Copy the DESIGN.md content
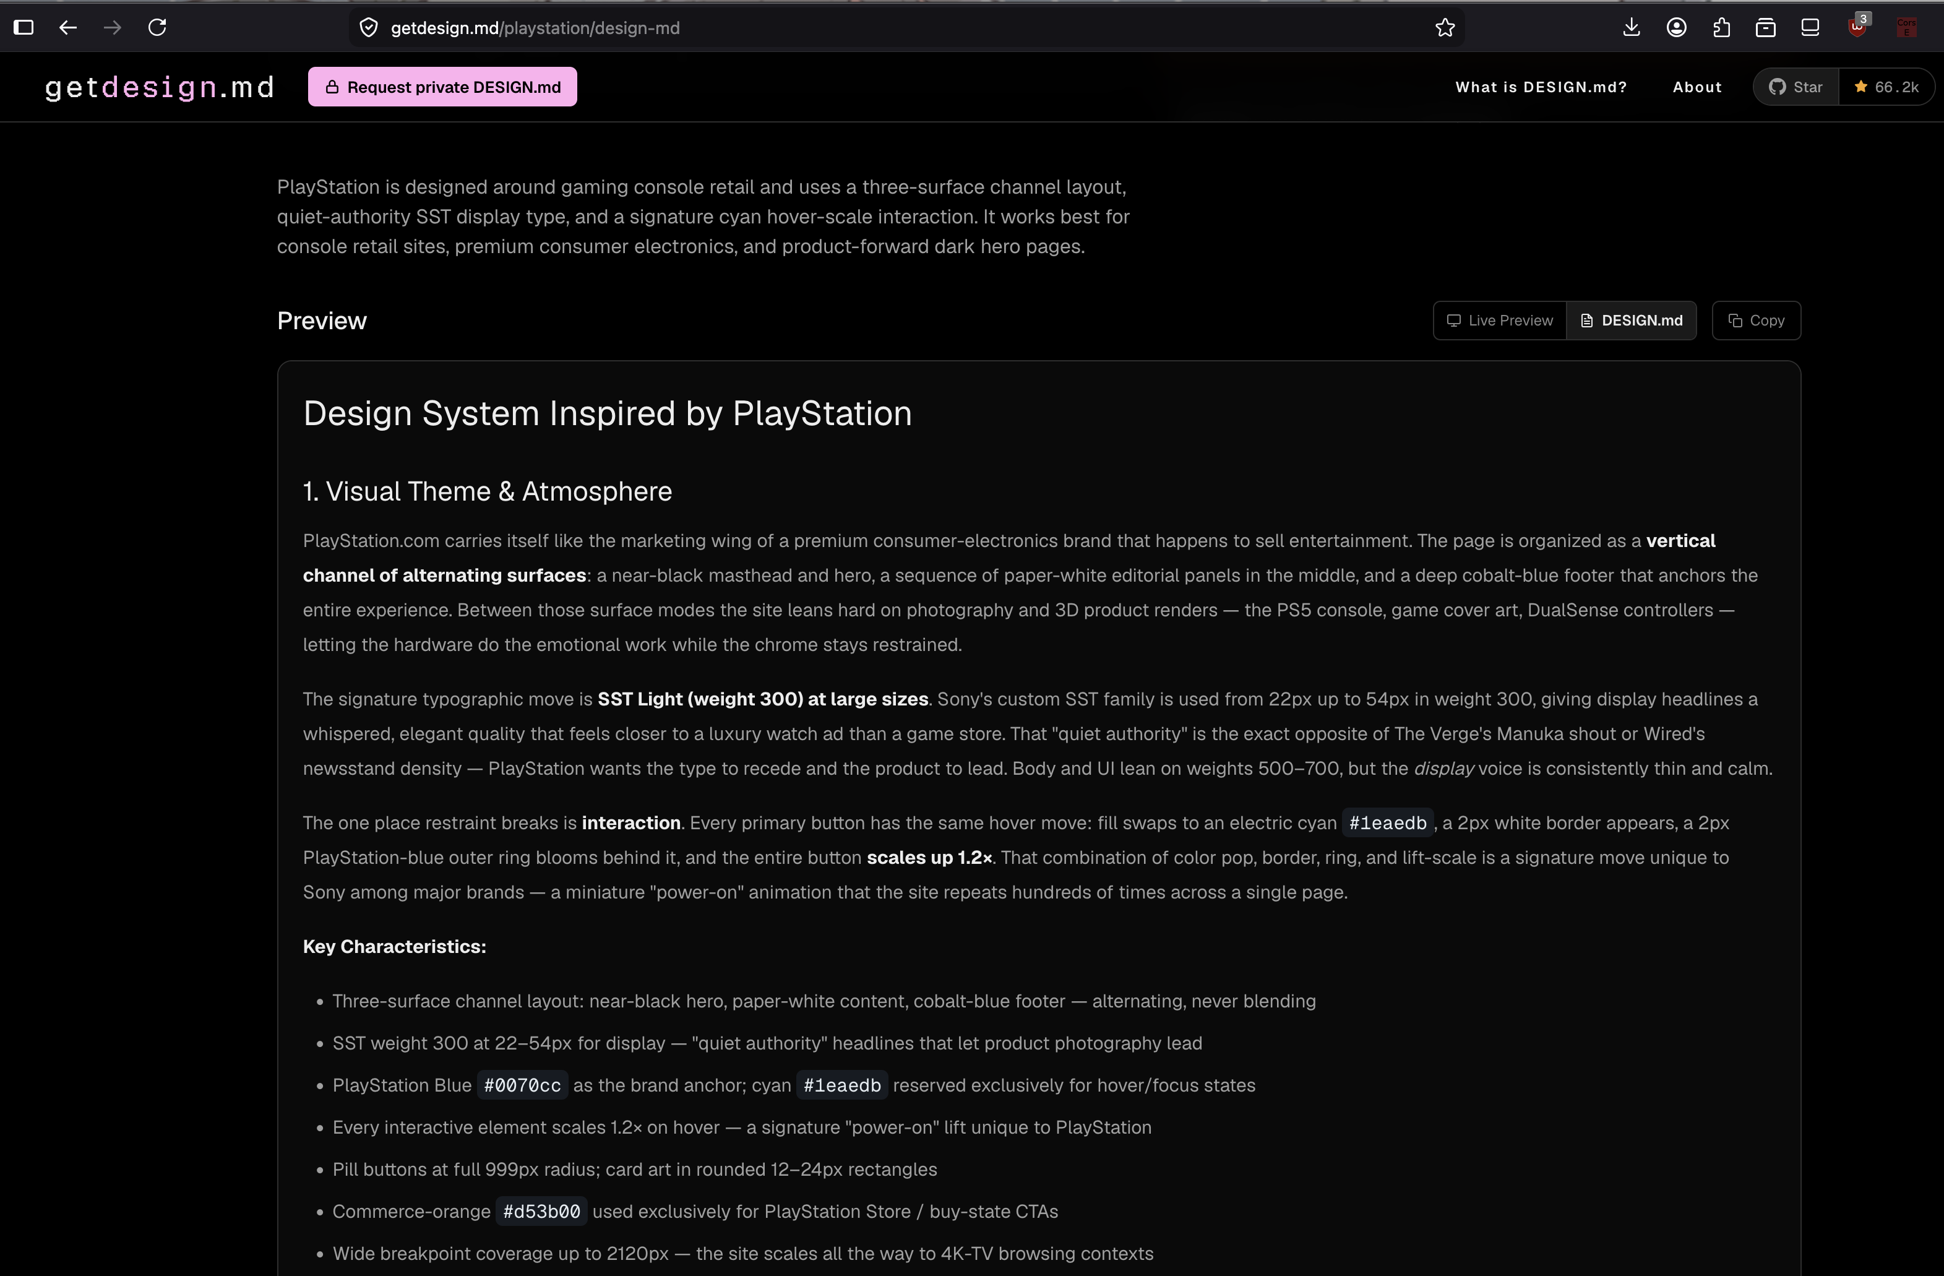1944x1276 pixels. point(1756,320)
